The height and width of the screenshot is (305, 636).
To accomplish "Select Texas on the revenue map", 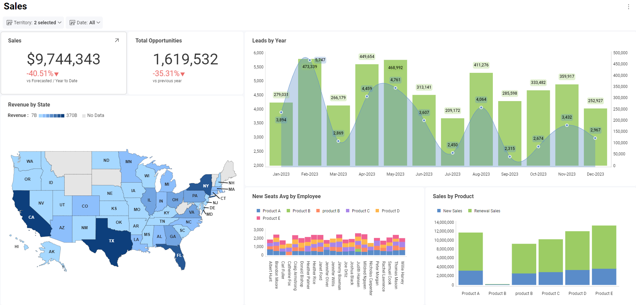I will click(x=111, y=241).
